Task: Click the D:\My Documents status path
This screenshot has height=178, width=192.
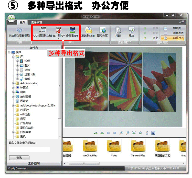Action: click(18, 168)
